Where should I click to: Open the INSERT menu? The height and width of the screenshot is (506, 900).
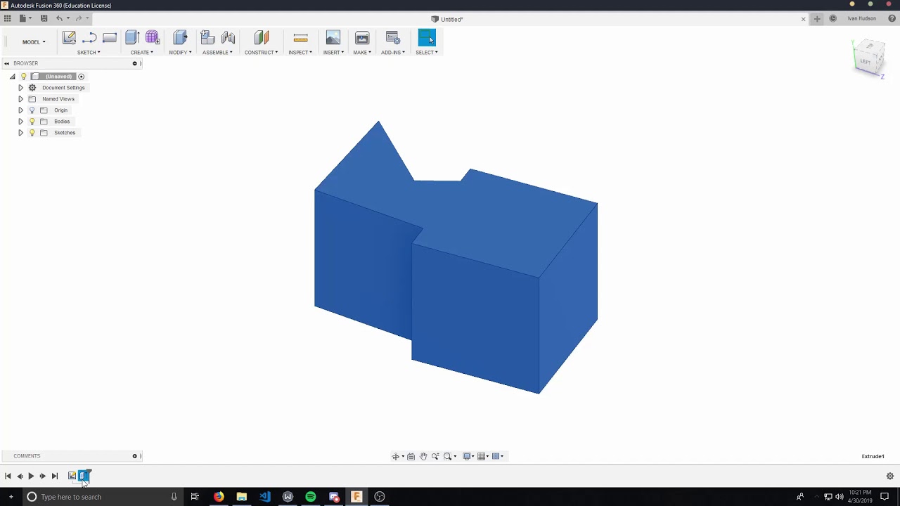[x=333, y=53]
